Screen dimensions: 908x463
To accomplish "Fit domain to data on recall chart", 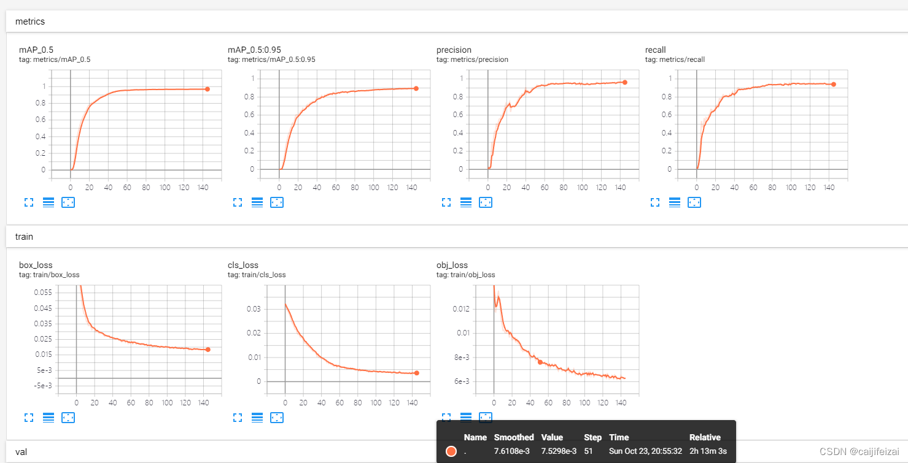I will coord(694,202).
